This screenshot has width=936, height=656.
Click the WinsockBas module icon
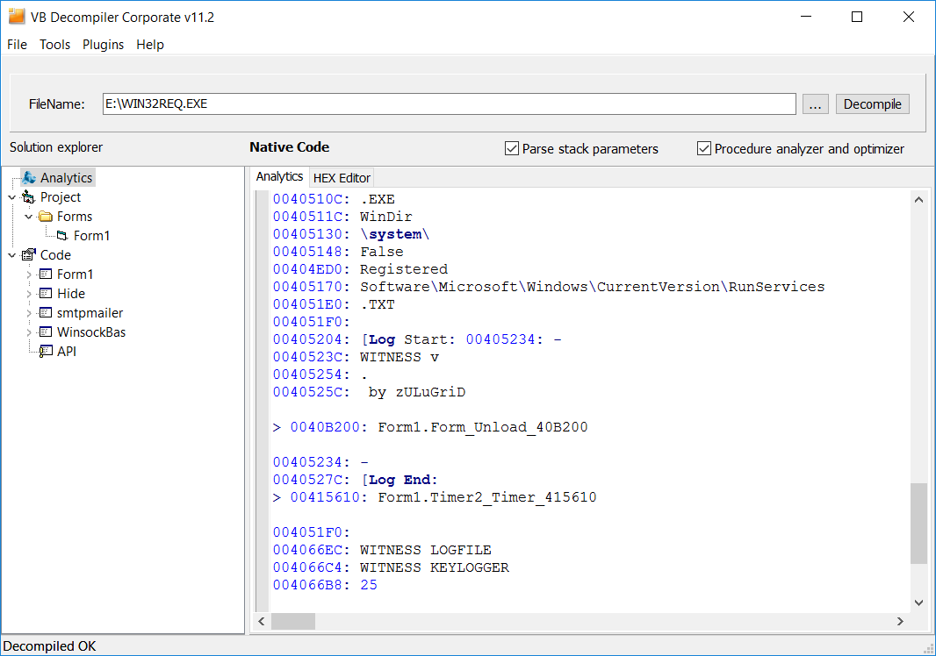[x=46, y=332]
